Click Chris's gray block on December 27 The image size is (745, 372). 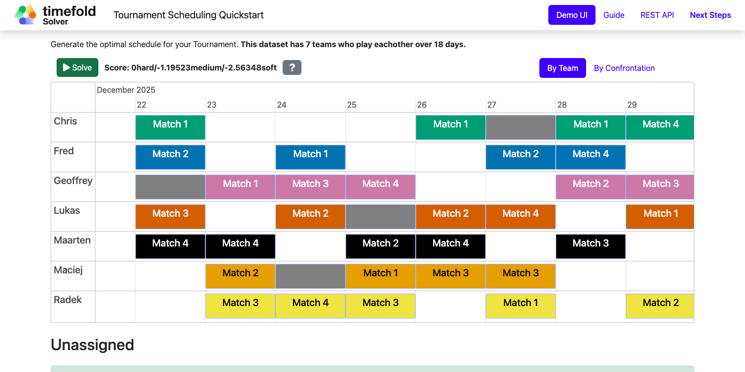point(521,127)
